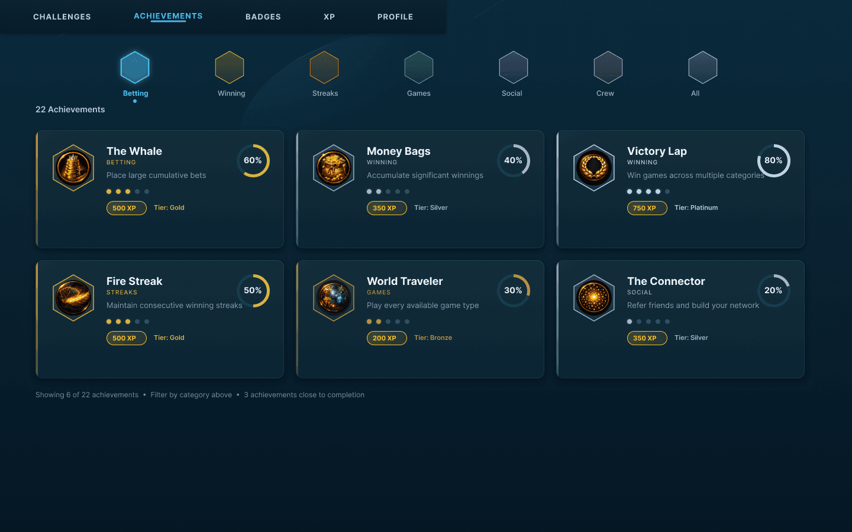
Task: Click the 60% progress ring on The Whale
Action: (x=253, y=161)
